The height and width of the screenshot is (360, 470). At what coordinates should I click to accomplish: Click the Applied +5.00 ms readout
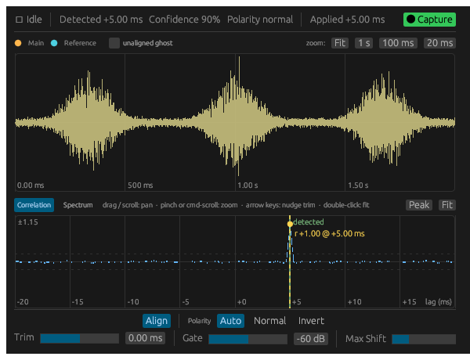[x=347, y=20]
